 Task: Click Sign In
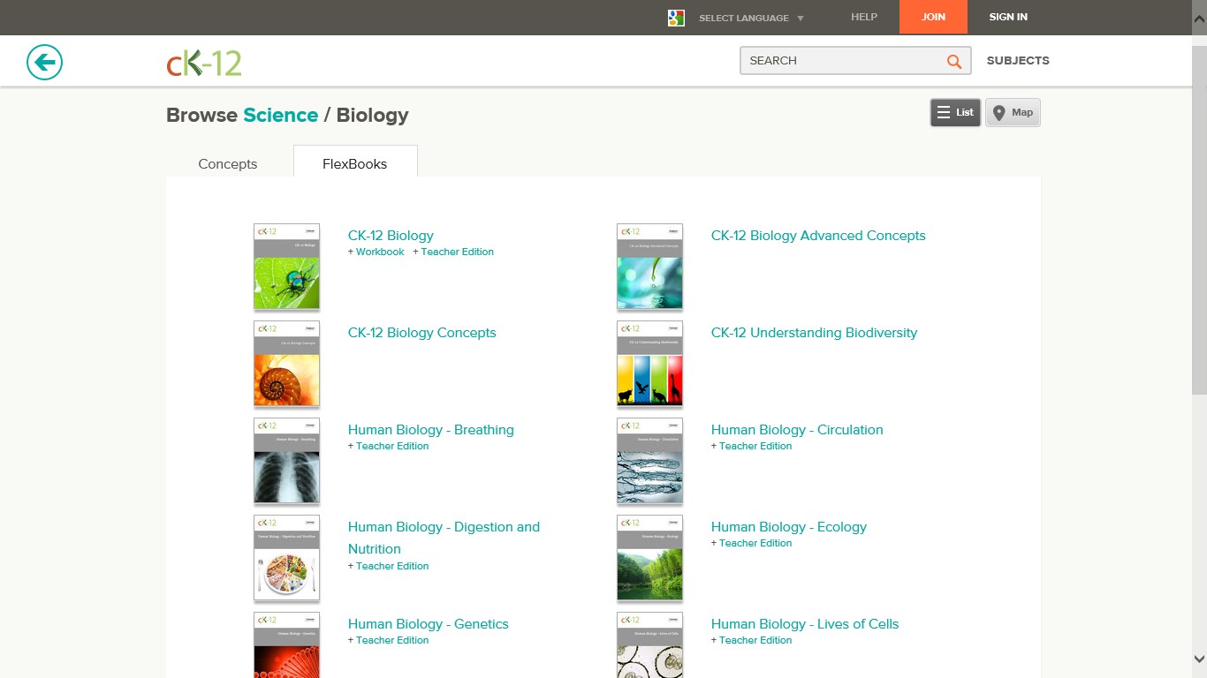[1008, 17]
